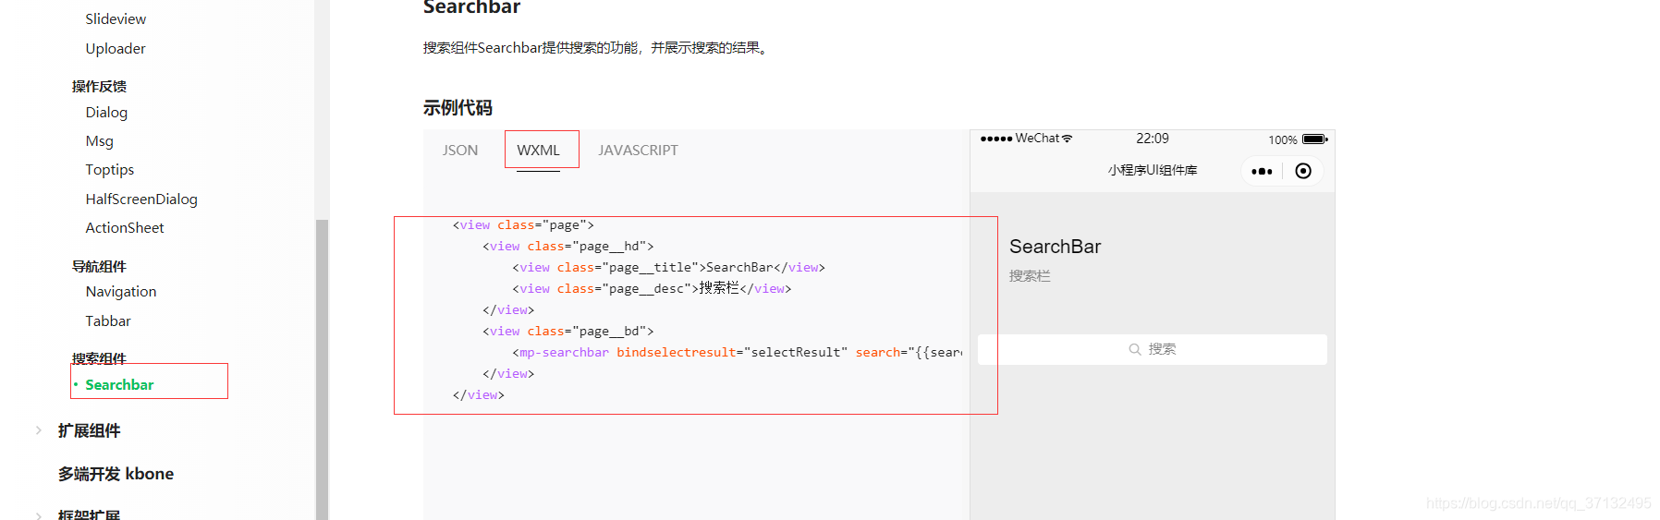The image size is (1660, 520).
Task: Open the Tabbar component page
Action: point(108,321)
